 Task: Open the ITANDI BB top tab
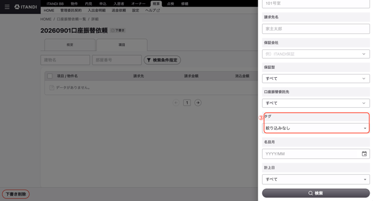[55, 4]
